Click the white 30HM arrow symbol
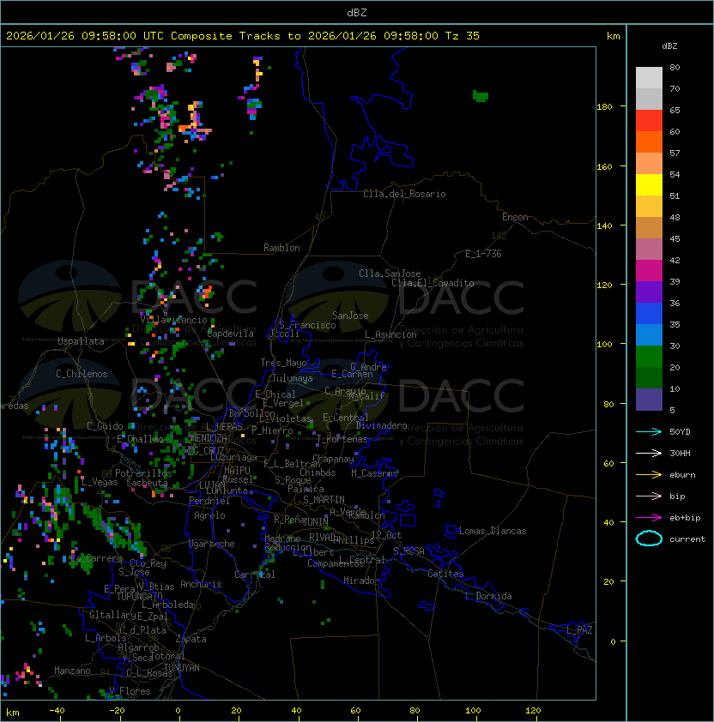This screenshot has width=714, height=722. [x=649, y=453]
